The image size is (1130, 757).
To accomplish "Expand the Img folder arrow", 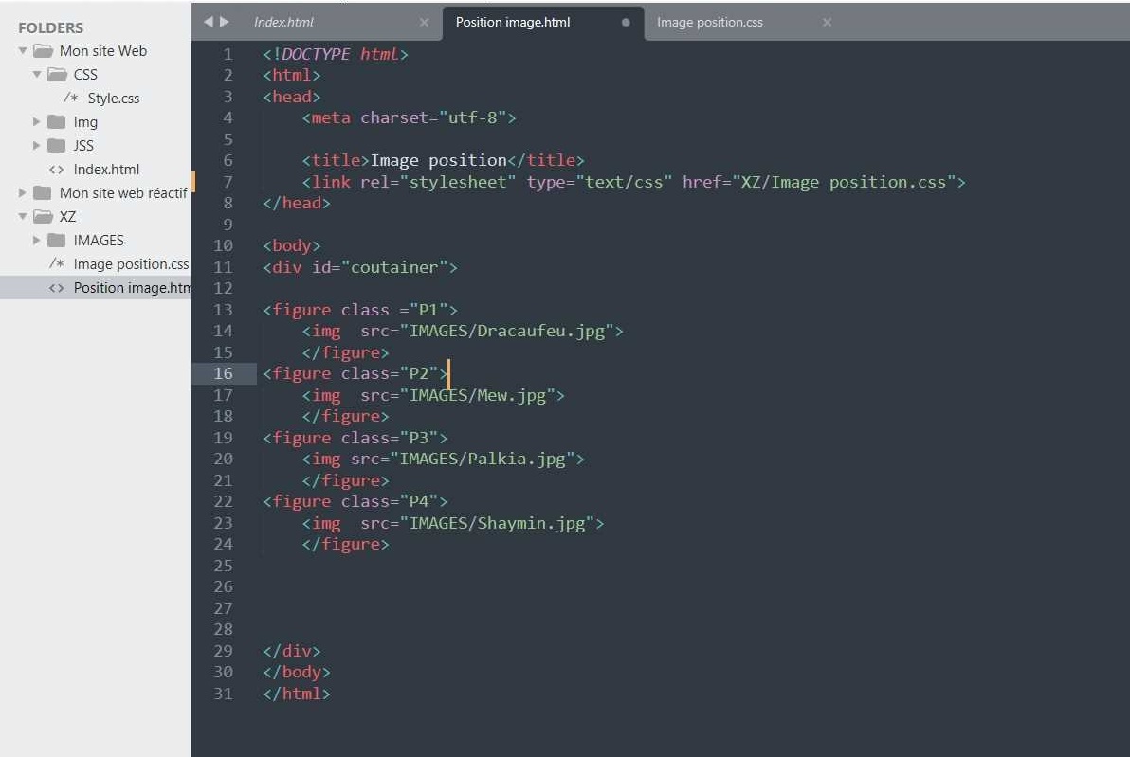I will click(x=37, y=121).
